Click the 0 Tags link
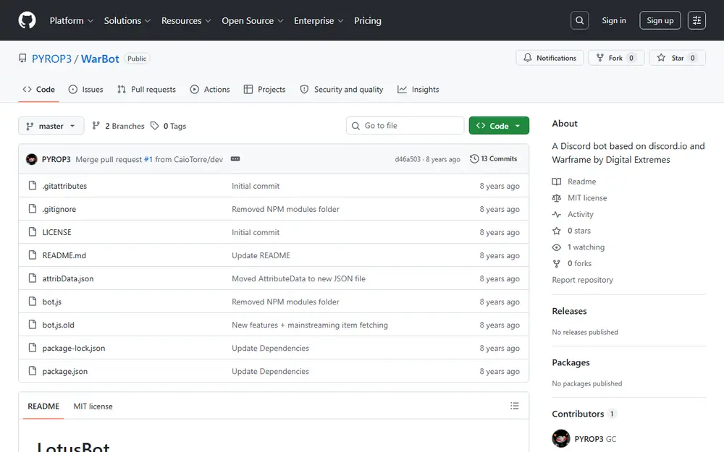 point(169,126)
